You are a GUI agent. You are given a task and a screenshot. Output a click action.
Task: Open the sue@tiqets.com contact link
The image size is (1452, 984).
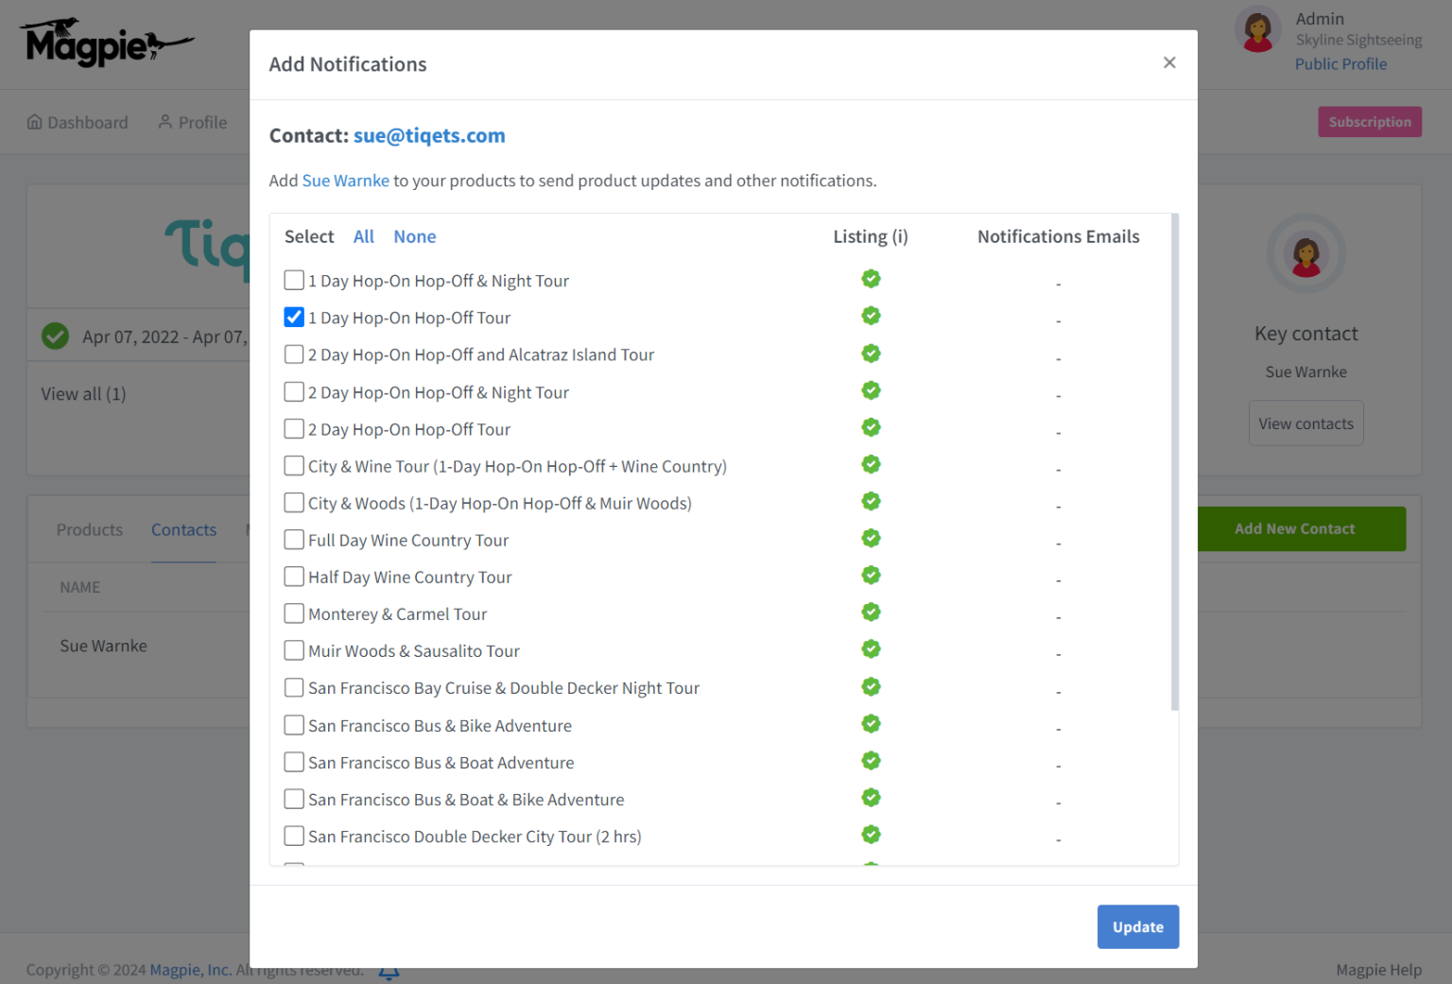(x=429, y=135)
